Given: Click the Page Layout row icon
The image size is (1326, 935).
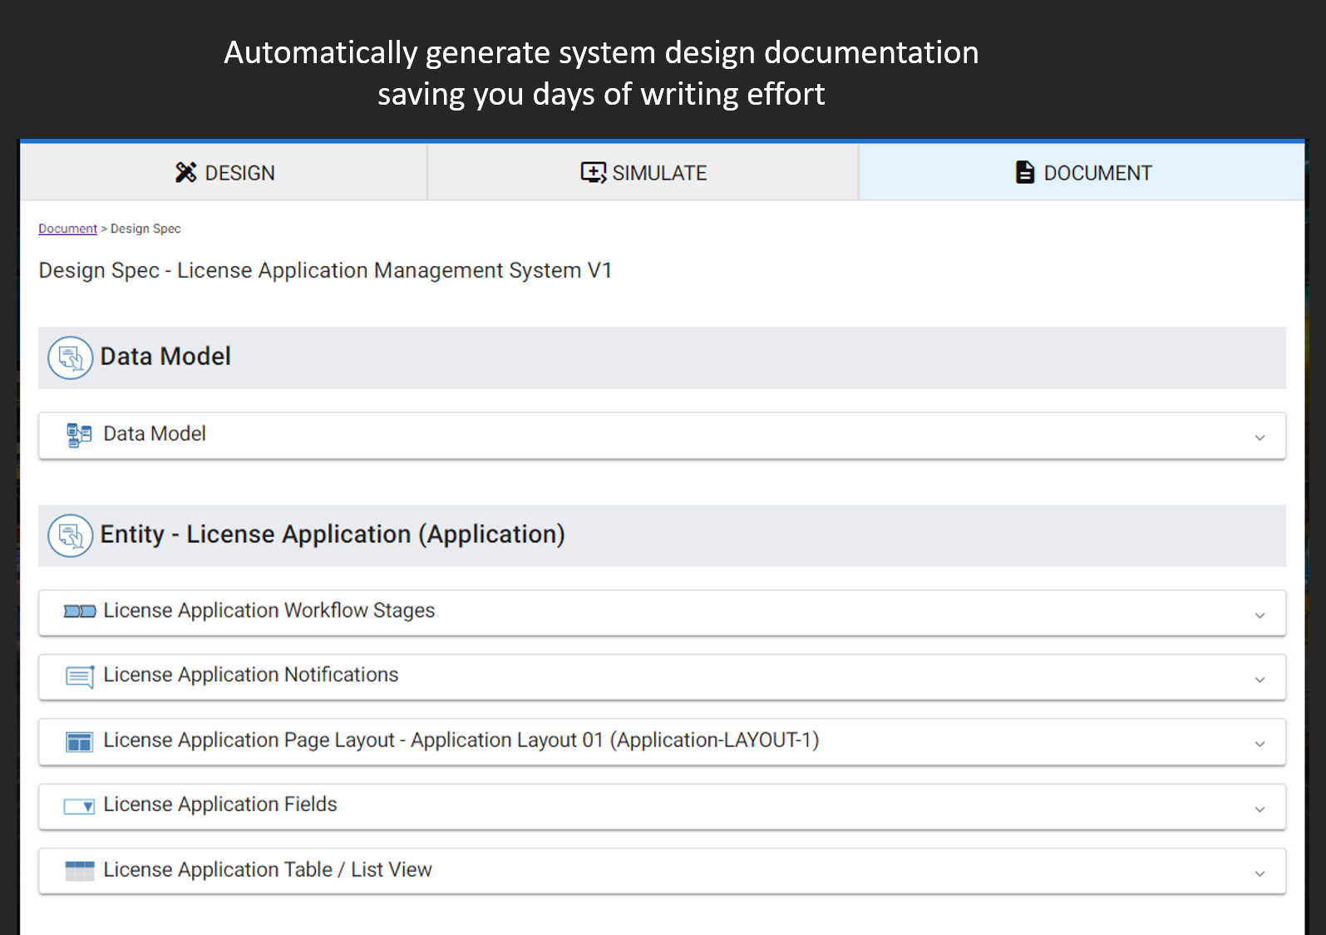Looking at the screenshot, I should [x=79, y=741].
